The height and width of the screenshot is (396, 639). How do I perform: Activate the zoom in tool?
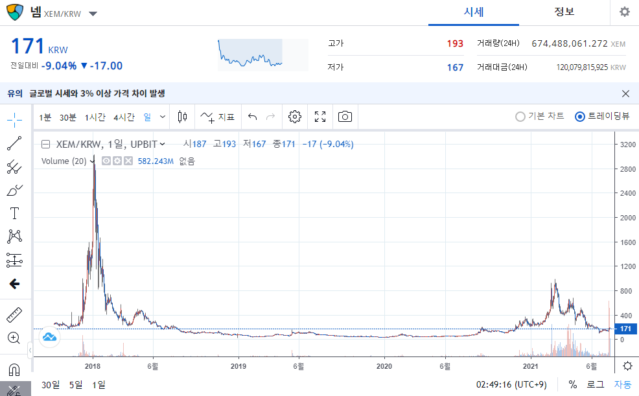[14, 338]
